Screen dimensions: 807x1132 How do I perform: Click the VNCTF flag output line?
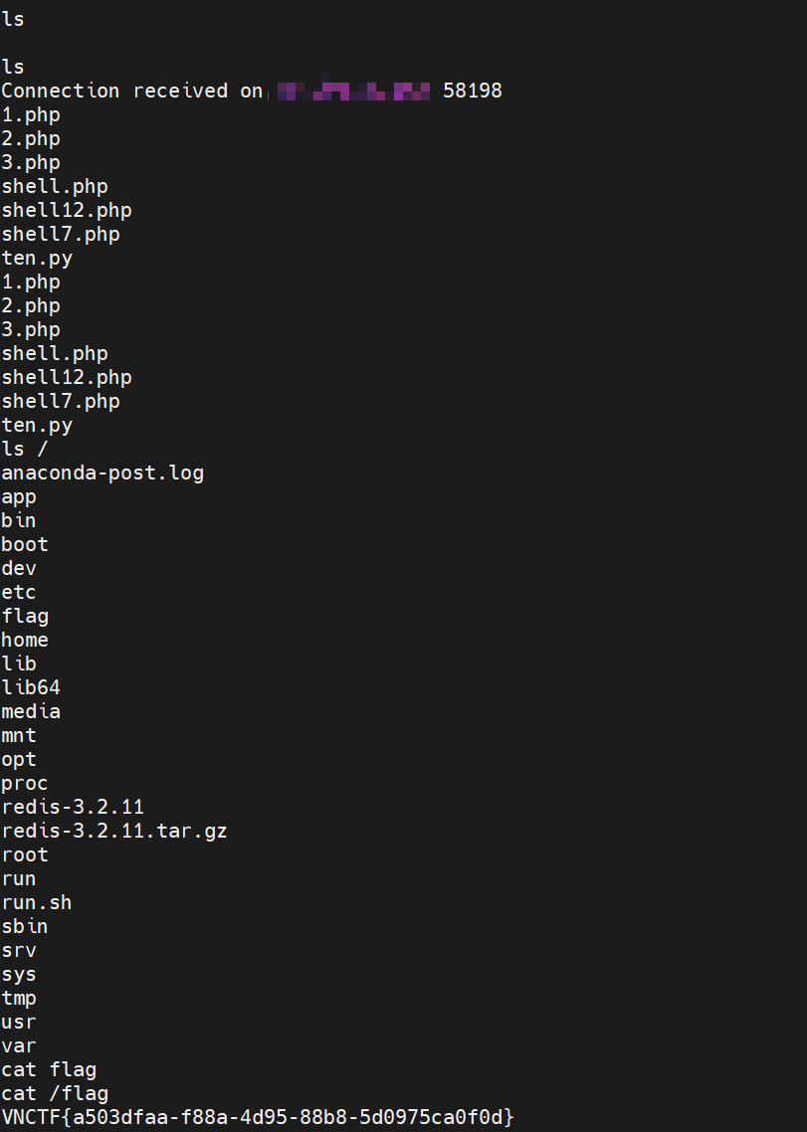pos(257,1117)
